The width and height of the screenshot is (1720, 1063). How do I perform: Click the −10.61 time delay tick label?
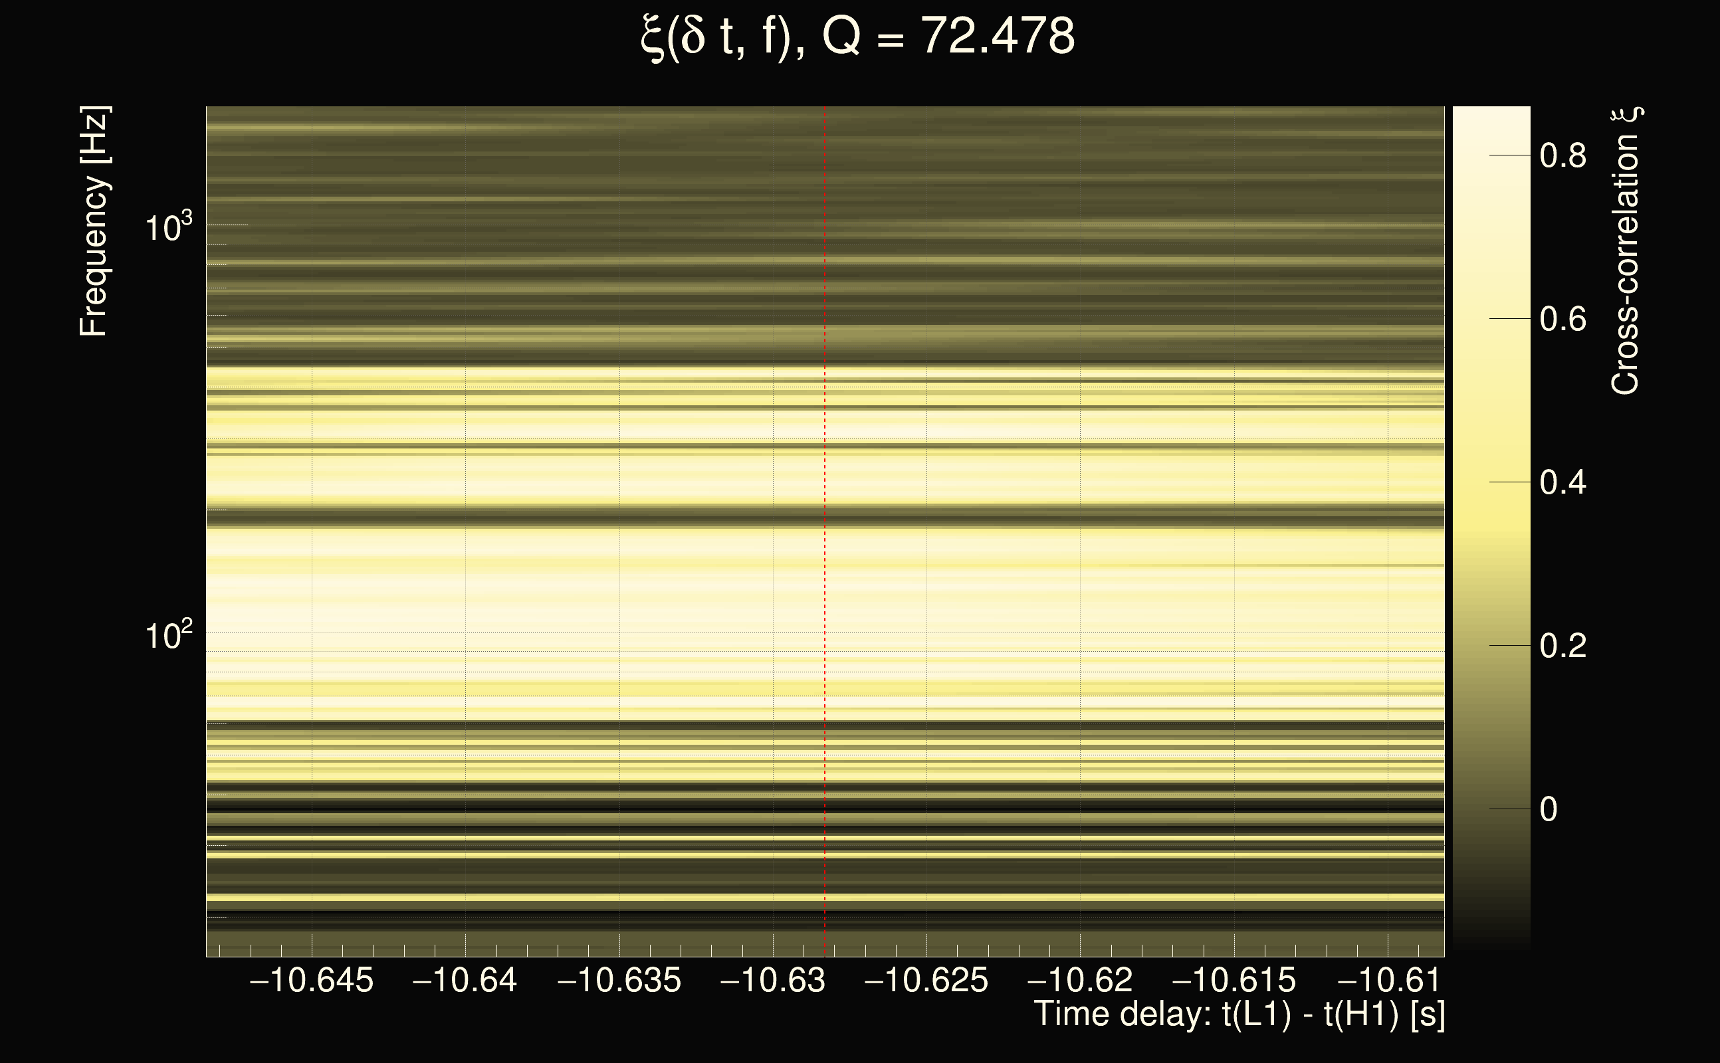click(x=1388, y=980)
